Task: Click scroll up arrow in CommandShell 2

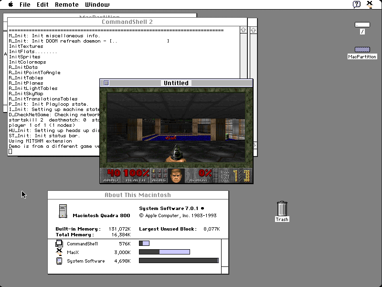Action: (x=243, y=30)
